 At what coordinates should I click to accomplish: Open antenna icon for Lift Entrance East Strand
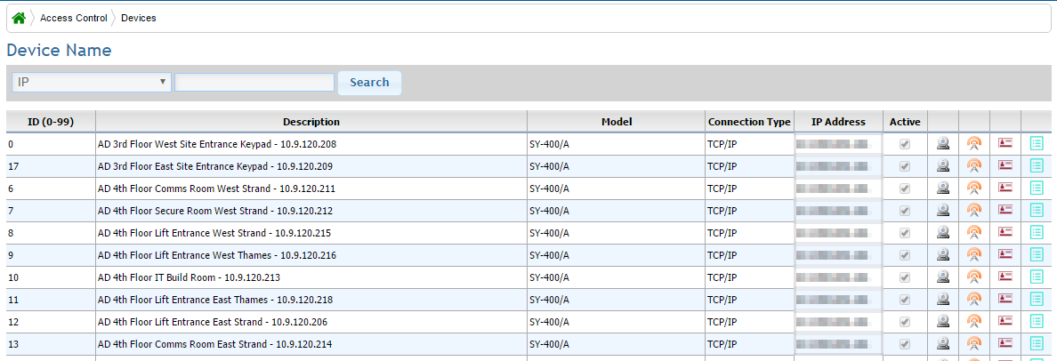coord(974,321)
